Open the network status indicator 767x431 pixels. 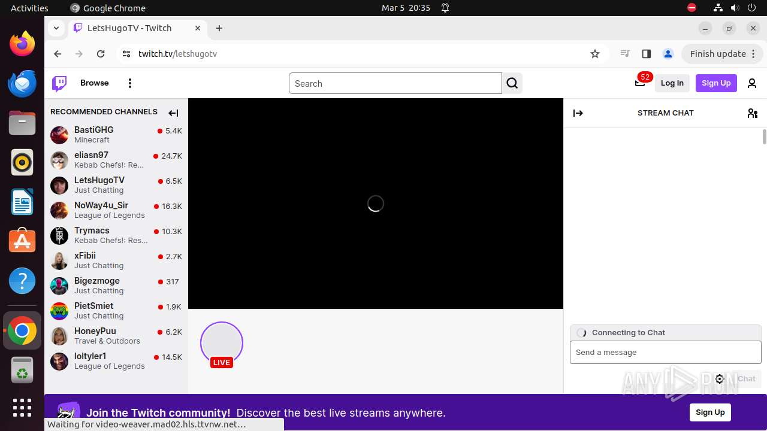pyautogui.click(x=718, y=8)
